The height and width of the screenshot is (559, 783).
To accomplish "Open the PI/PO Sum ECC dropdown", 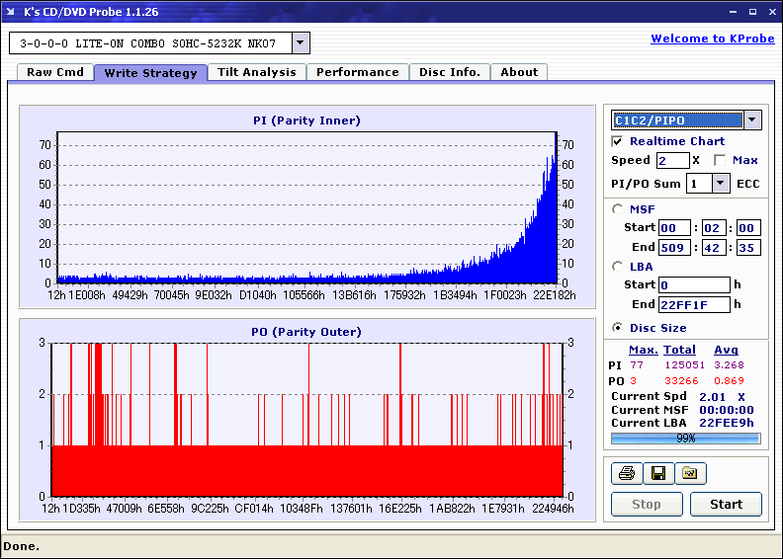I will tap(721, 183).
